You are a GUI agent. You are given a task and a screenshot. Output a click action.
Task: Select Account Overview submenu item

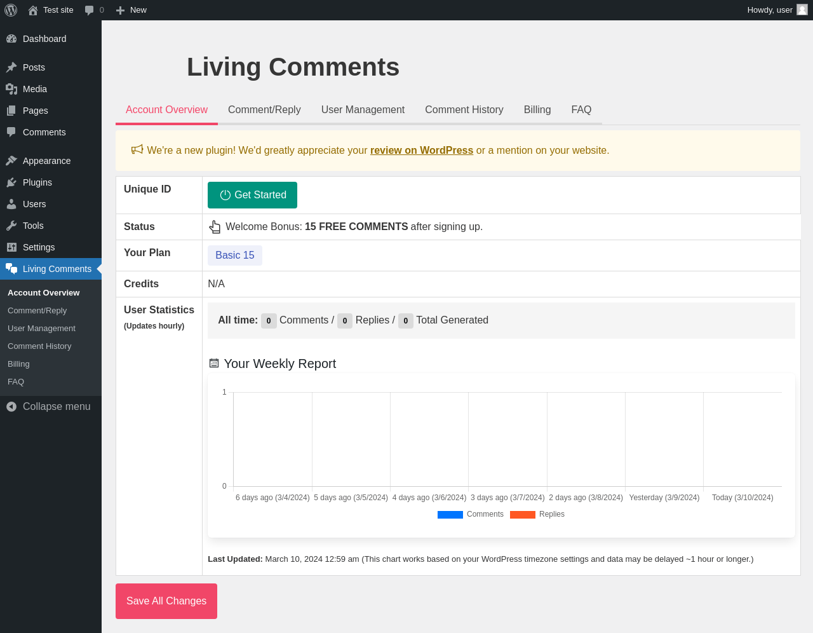(x=51, y=293)
